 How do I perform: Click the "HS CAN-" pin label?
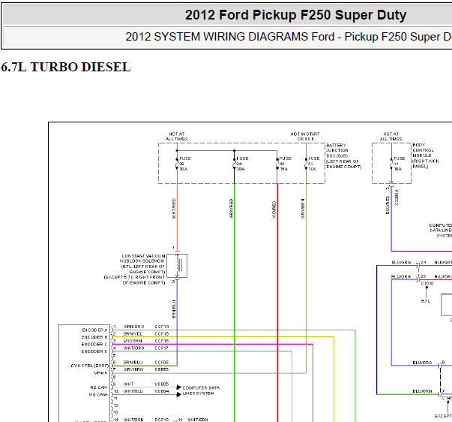[99, 387]
